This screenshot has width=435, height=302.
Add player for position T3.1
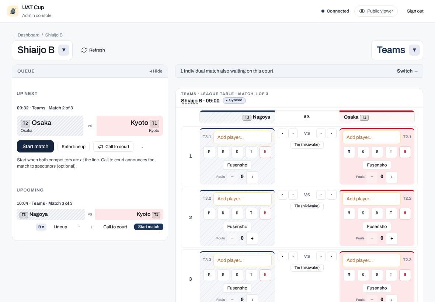point(243,137)
